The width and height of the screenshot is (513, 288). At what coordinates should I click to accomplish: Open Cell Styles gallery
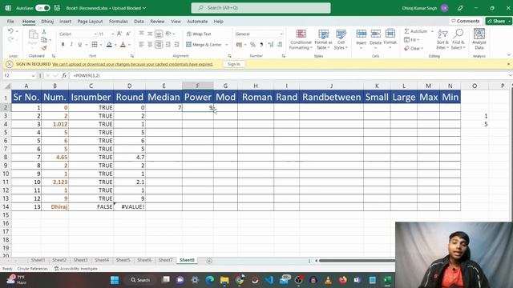point(341,39)
